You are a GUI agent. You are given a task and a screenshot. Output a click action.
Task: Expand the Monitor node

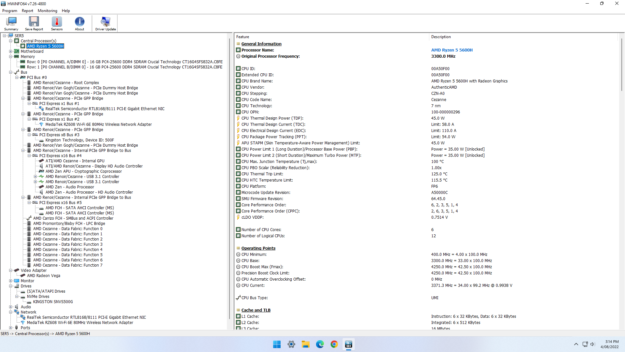pyautogui.click(x=10, y=281)
